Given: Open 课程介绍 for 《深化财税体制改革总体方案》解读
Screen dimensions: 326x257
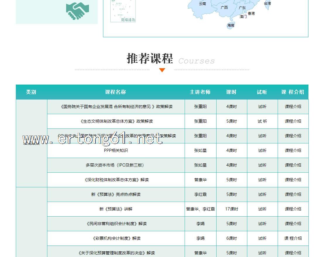Looking at the screenshot, I should click(x=293, y=180).
